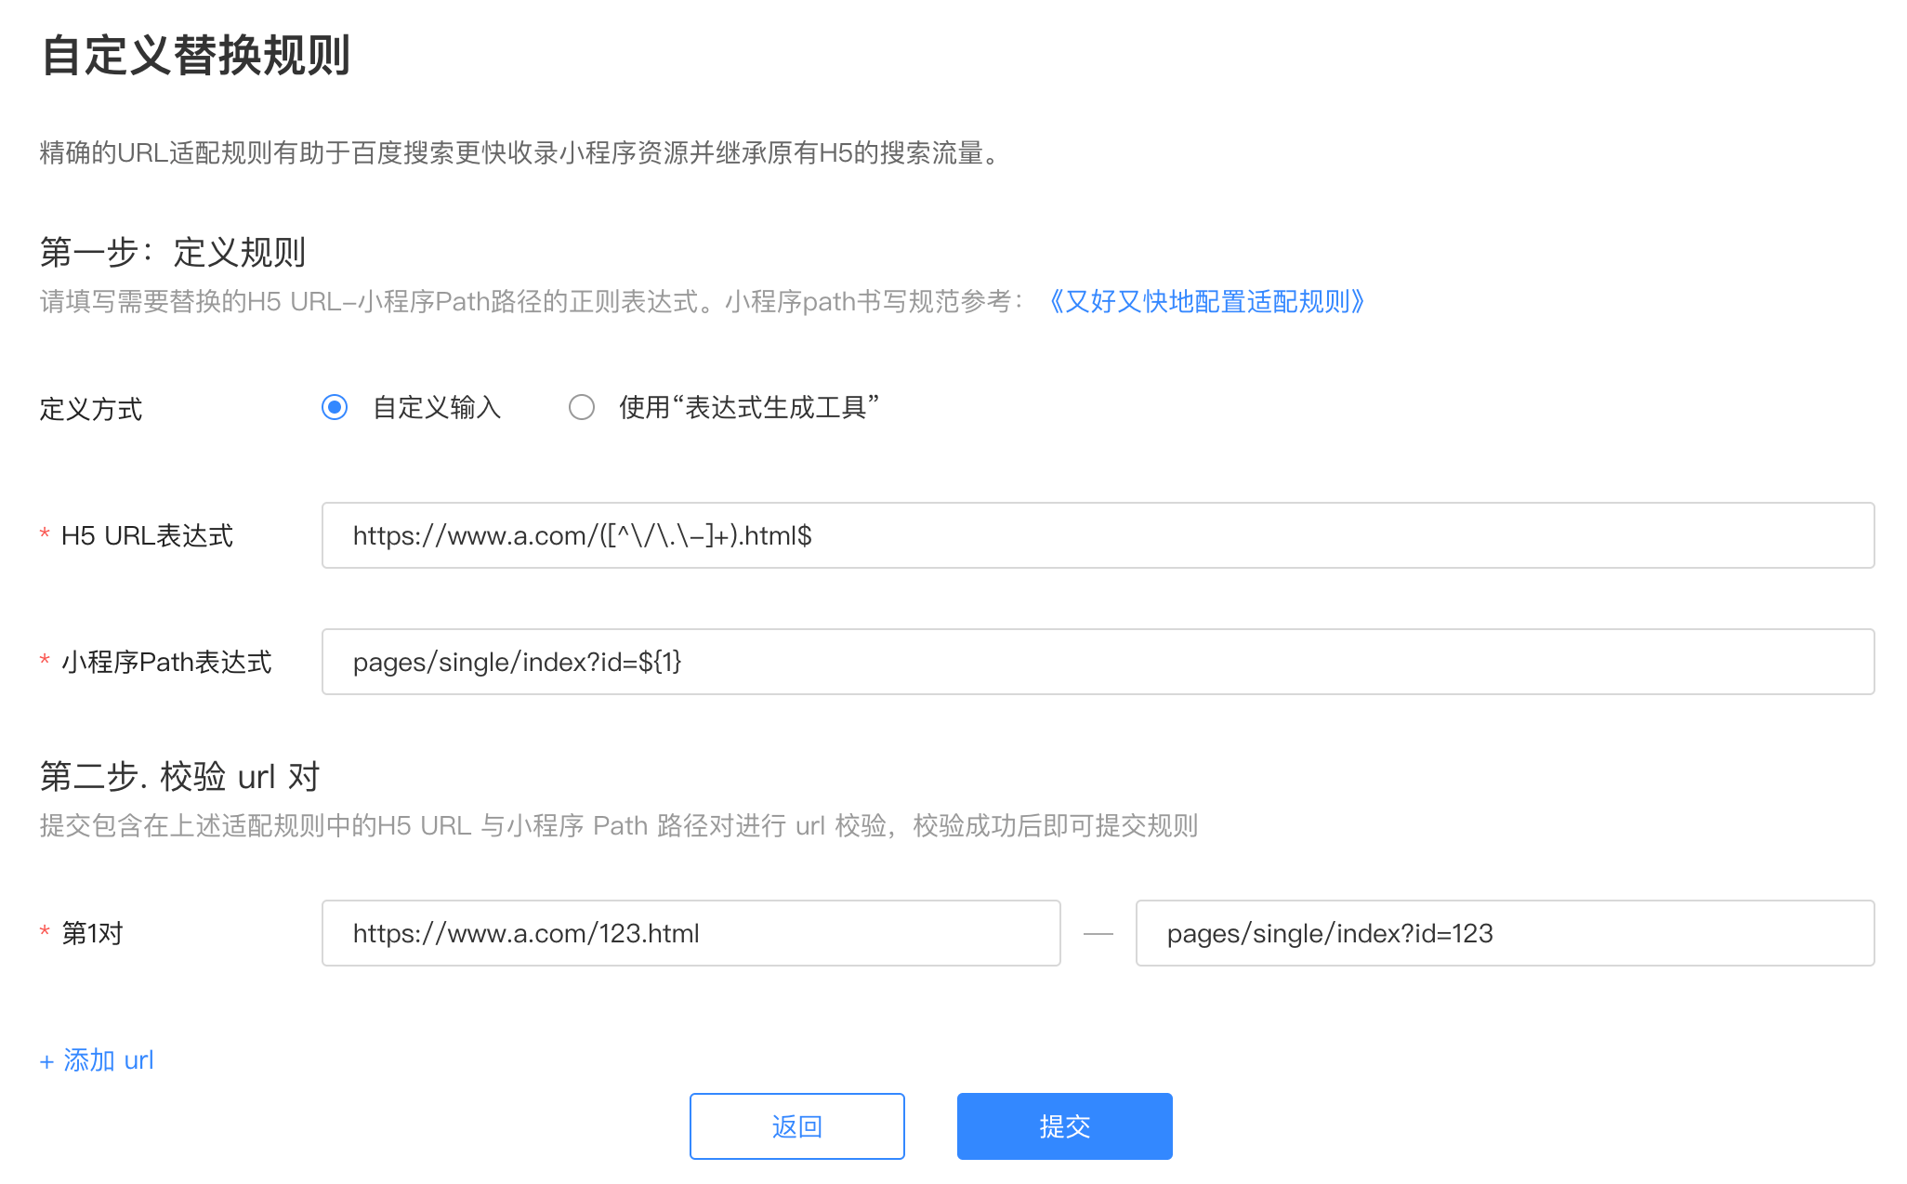
Task: Return to the previous page
Action: click(796, 1125)
